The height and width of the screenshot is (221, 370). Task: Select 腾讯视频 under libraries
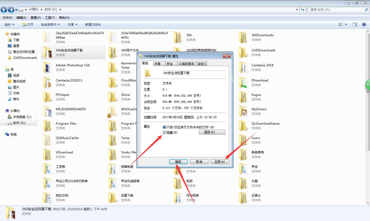point(19,81)
